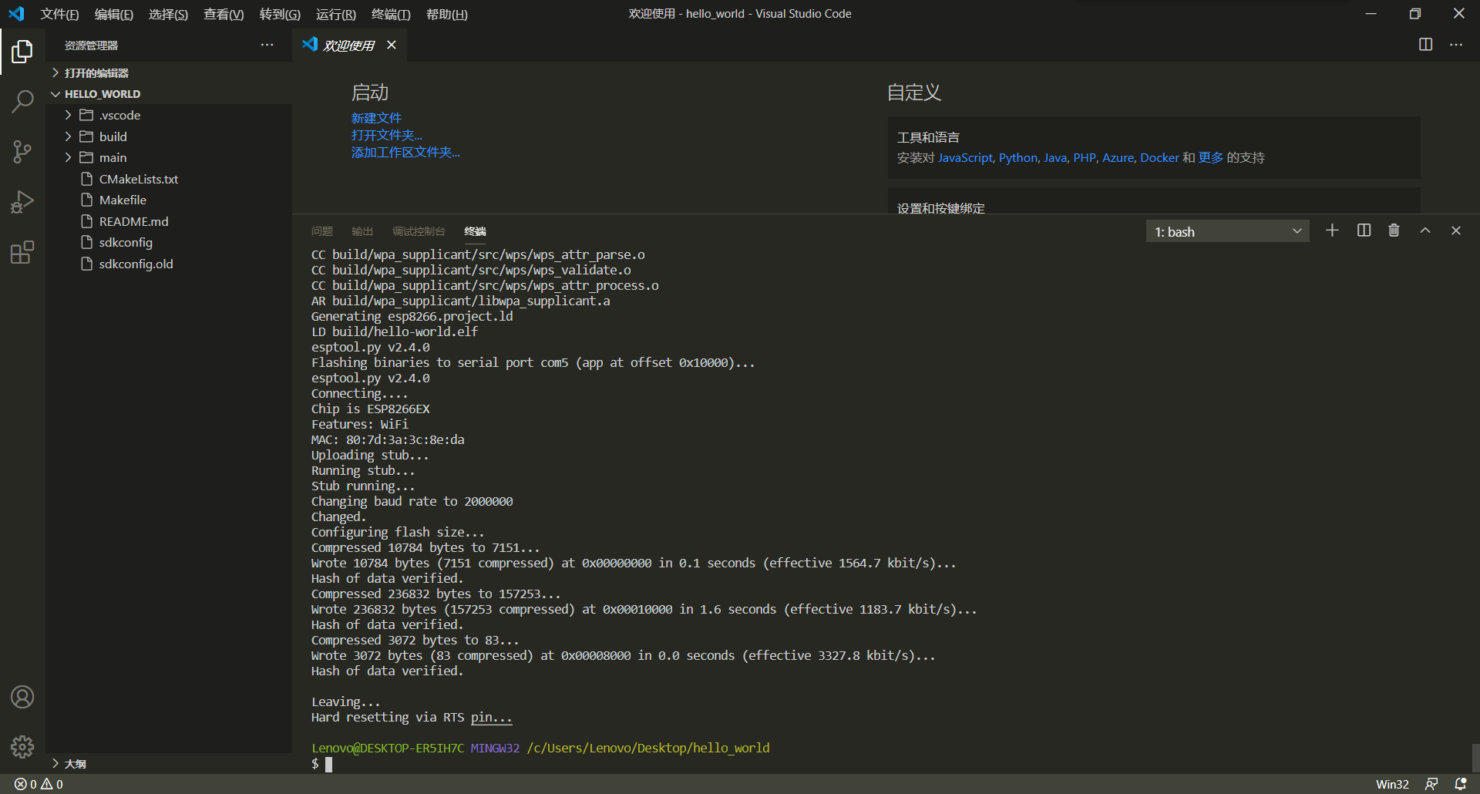Viewport: 1480px width, 794px height.
Task: Open the Run and Debug view
Action: (22, 202)
